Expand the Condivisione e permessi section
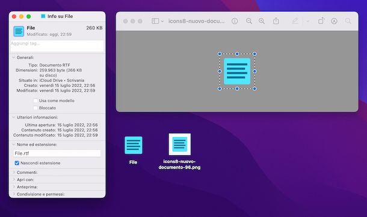Screen dimensions: 367x217 click(x=14, y=194)
